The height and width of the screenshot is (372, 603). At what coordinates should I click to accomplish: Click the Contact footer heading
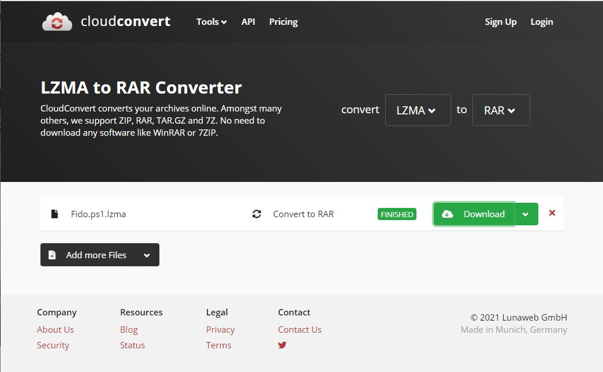point(294,313)
